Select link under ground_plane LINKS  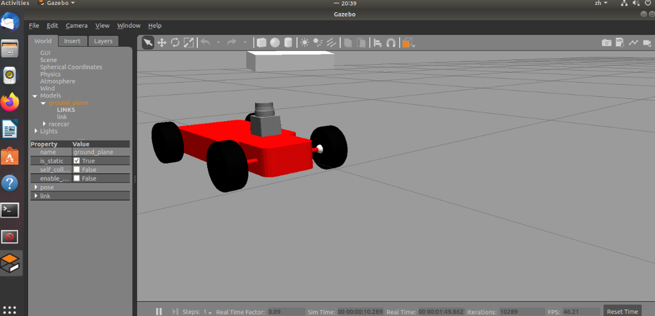[62, 117]
